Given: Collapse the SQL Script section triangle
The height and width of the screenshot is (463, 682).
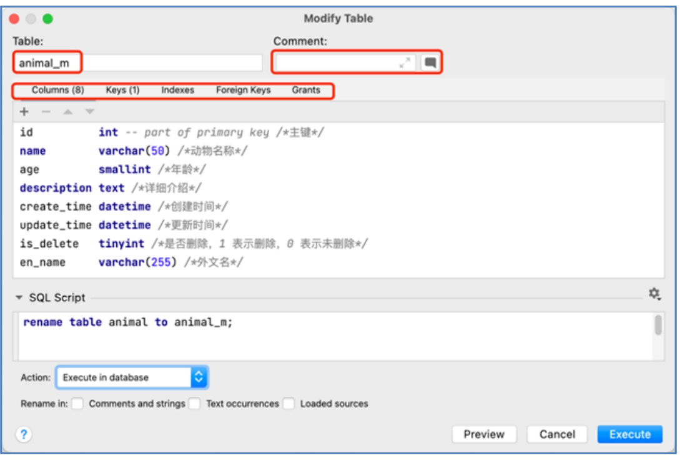Looking at the screenshot, I should click(19, 298).
